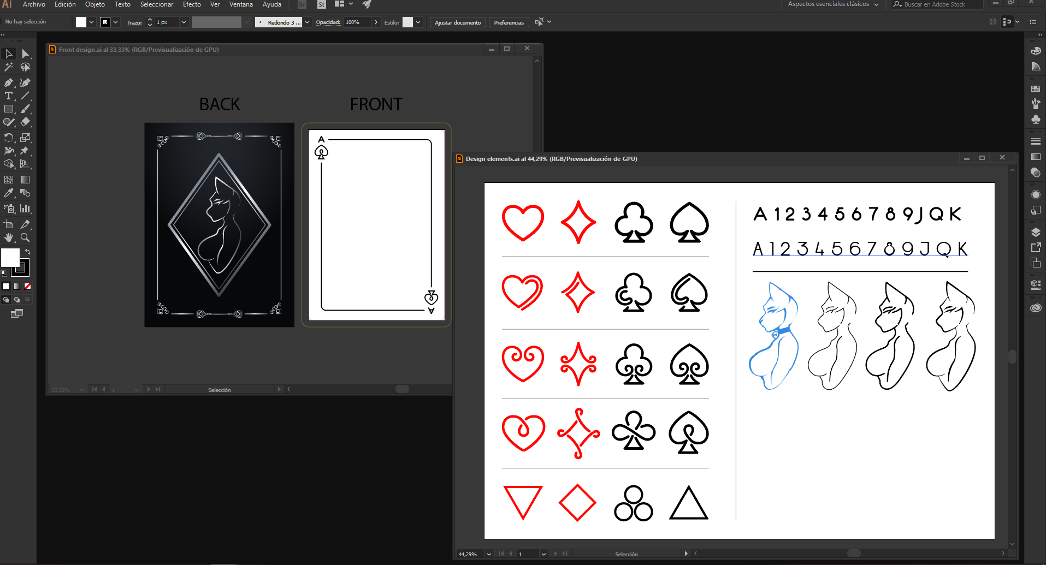1046x565 pixels.
Task: Click the Ajustar documento button
Action: [458, 22]
